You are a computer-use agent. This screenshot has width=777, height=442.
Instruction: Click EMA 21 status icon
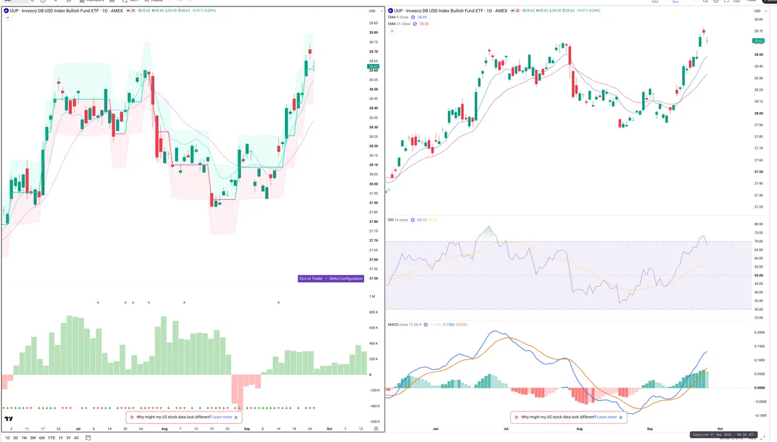[x=416, y=24]
